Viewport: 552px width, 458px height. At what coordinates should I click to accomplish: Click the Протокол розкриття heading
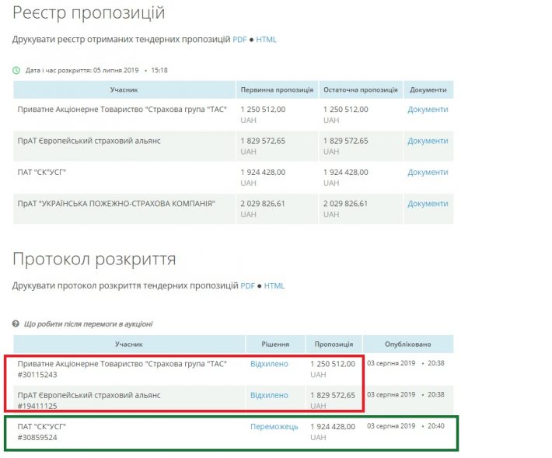[94, 260]
